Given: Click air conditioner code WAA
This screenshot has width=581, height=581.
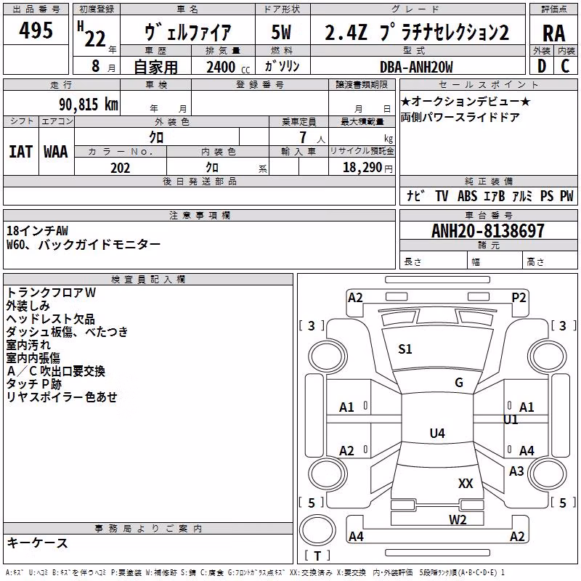Looking at the screenshot, I should pyautogui.click(x=56, y=152).
